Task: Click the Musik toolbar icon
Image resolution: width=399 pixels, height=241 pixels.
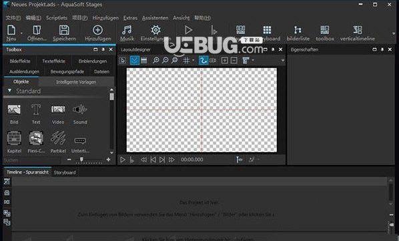Action: click(127, 30)
